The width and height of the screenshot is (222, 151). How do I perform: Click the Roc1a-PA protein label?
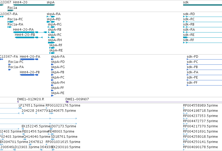[16, 67]
